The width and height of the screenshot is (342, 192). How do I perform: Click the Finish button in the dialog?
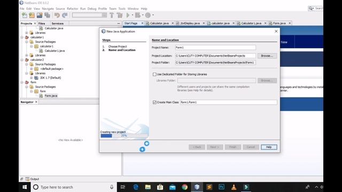(x=233, y=147)
